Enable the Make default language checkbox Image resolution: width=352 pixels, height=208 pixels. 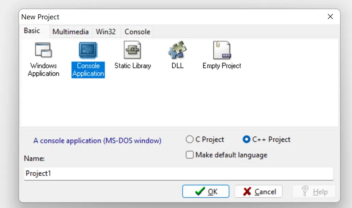tap(190, 155)
